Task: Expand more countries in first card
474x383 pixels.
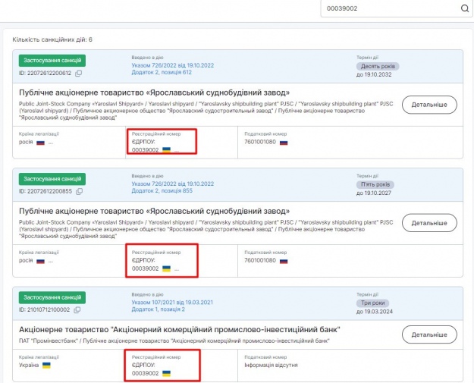Action: [x=51, y=143]
